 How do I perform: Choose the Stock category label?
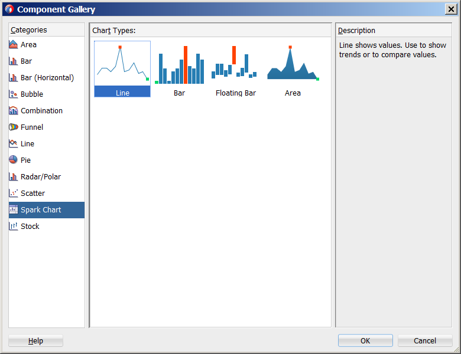tap(30, 227)
